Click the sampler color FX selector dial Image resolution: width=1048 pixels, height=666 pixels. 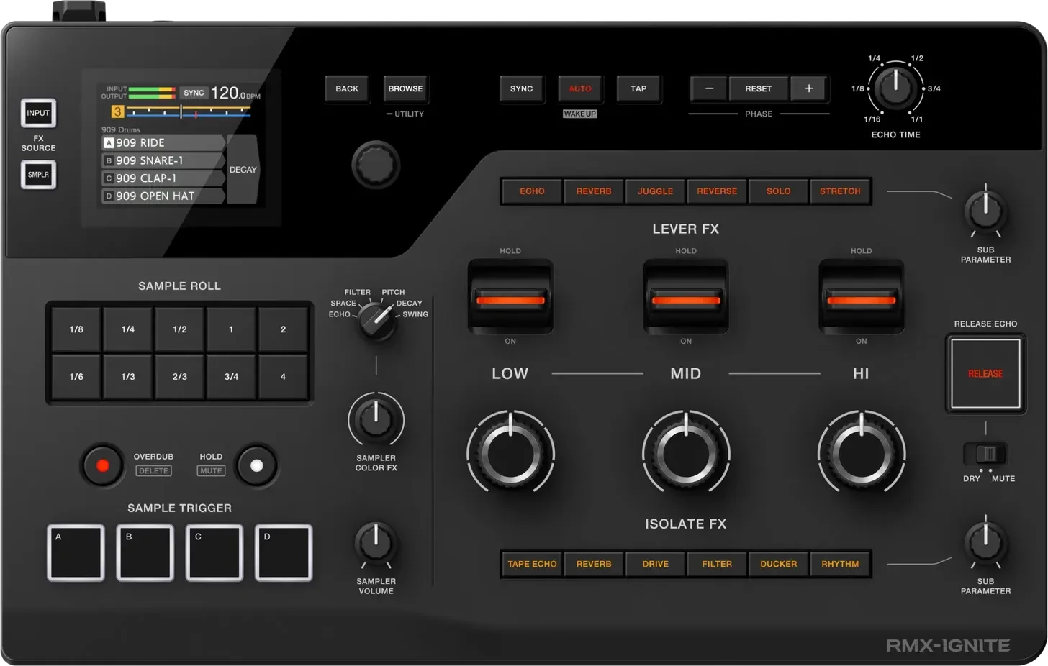[376, 321]
